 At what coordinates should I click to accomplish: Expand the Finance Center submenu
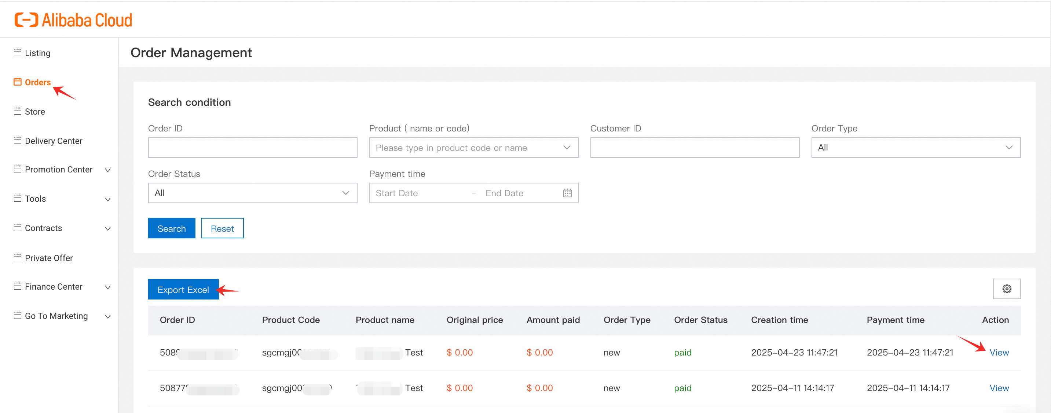coord(108,287)
